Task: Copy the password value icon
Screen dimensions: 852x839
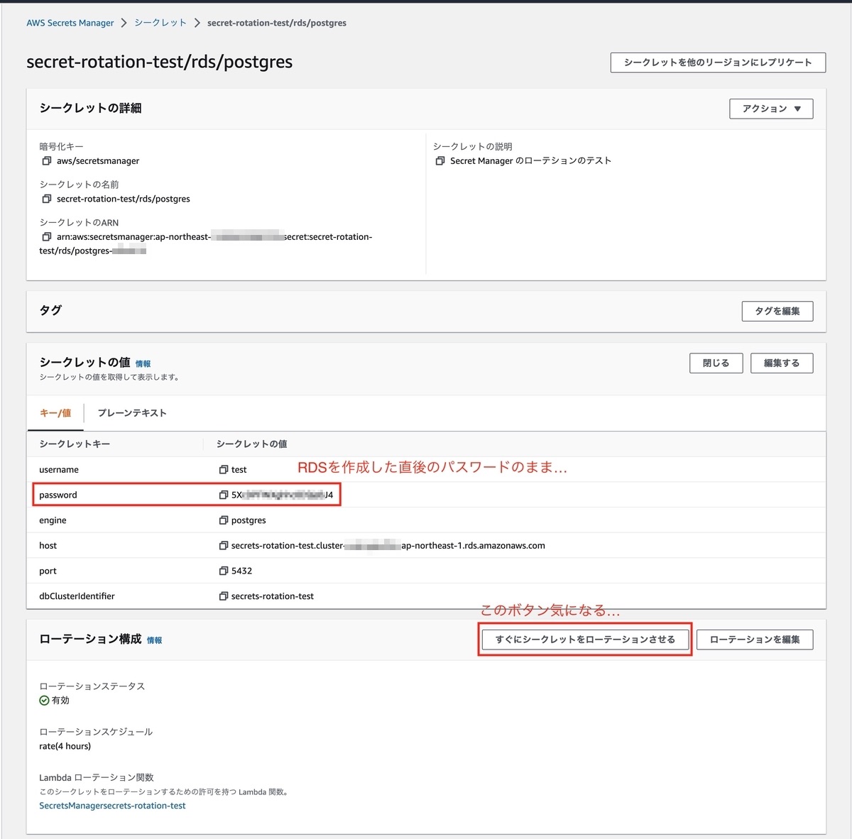Action: coord(224,495)
